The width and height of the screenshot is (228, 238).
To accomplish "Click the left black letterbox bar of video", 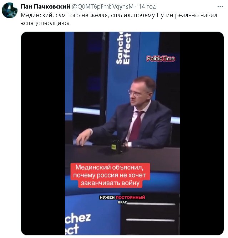I will [43, 133].
